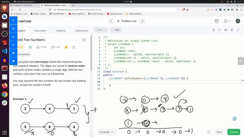Click the streak fire icon
The height and width of the screenshot is (137, 244).
click(225, 21)
